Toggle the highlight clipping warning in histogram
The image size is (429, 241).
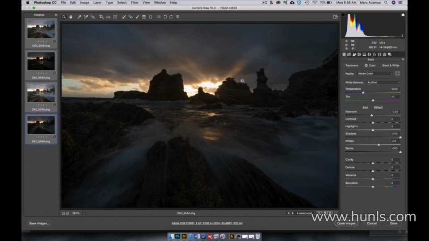pos(403,15)
